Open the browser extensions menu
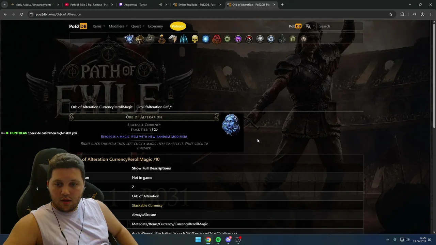This screenshot has width=436, height=245. (x=402, y=14)
